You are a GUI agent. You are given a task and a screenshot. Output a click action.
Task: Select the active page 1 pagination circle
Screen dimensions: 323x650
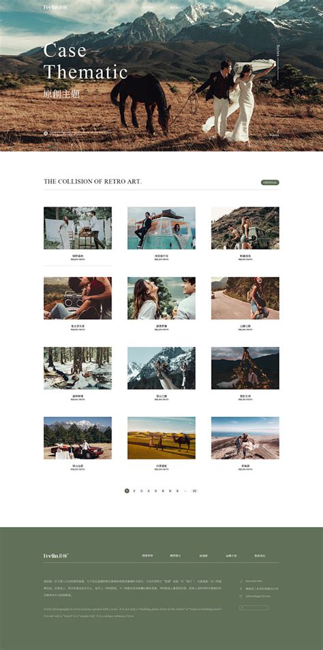(x=127, y=491)
